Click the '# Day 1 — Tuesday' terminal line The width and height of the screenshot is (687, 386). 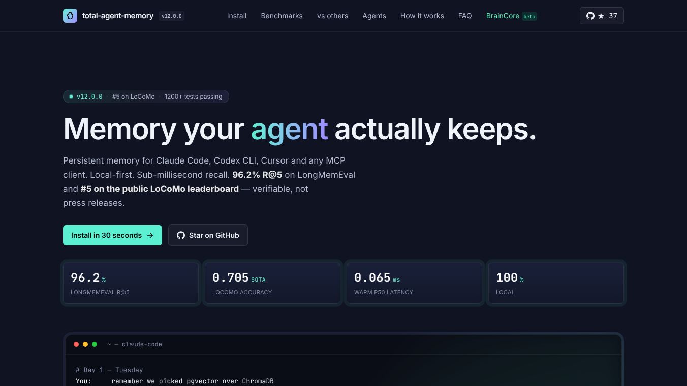pos(109,370)
